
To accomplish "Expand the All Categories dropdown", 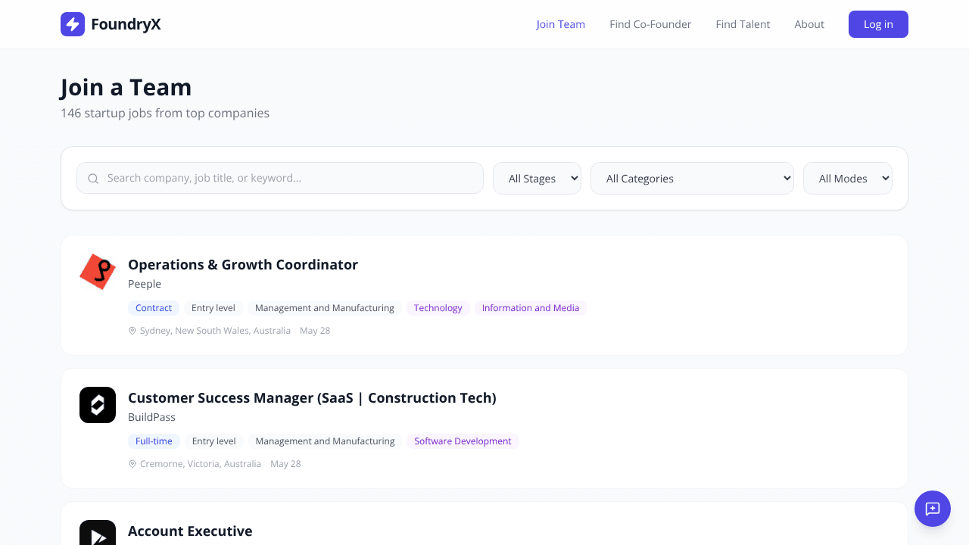I will point(692,179).
